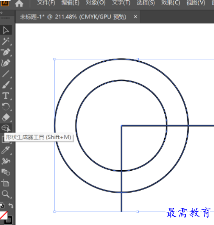The width and height of the screenshot is (214, 225).
Task: Close the 未标题-1* document tab
Action: (x=135, y=17)
